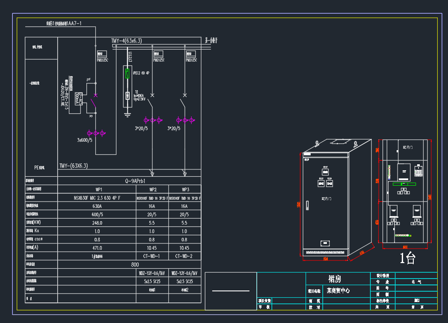The height and width of the screenshot is (323, 448).
Task: Select 10.45 in the WP2 column
Action: point(152,248)
